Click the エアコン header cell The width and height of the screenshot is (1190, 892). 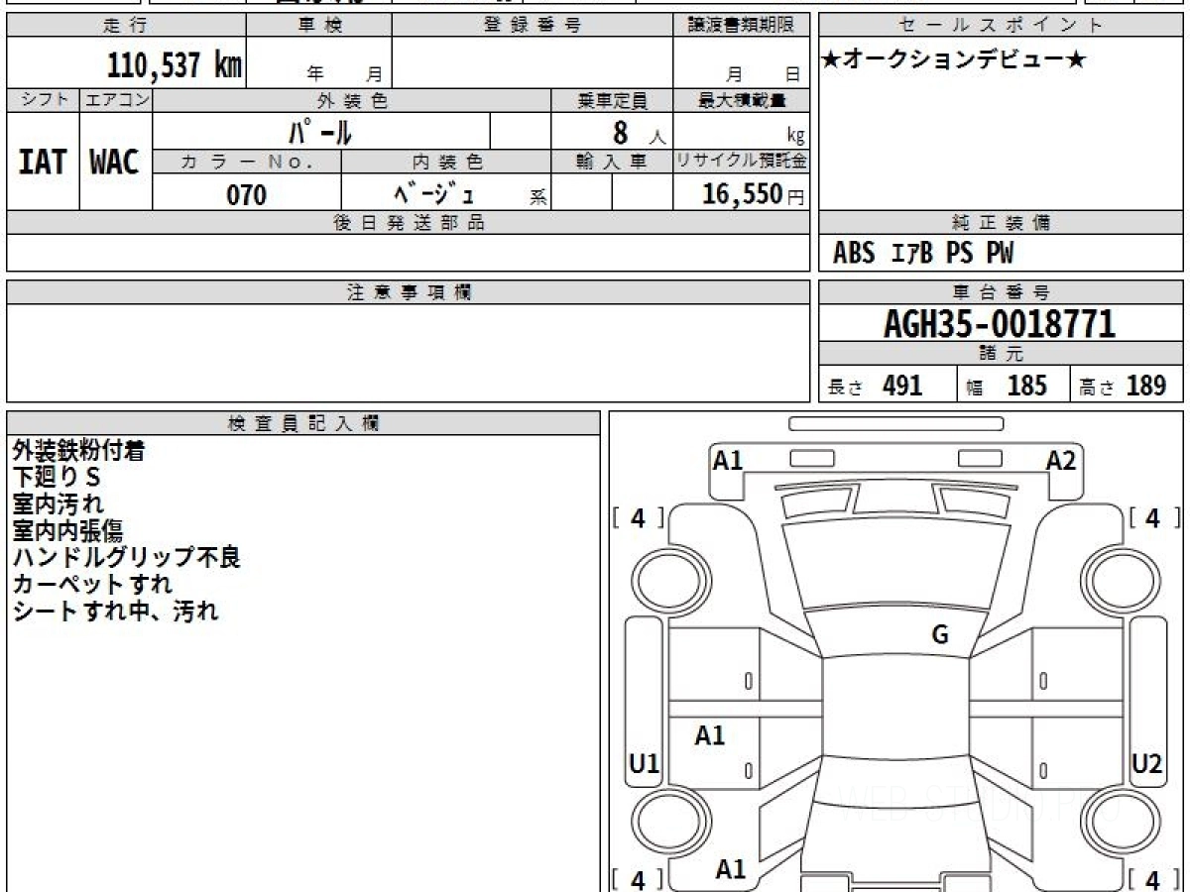click(x=115, y=100)
